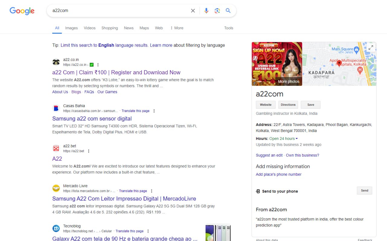Open Galaxy A22 com tela de 90 Hz link

pyautogui.click(x=125, y=239)
